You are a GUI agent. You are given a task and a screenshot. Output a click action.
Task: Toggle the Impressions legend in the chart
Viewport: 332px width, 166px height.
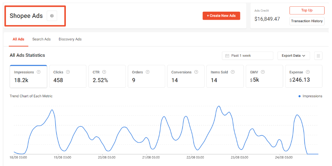point(310,96)
